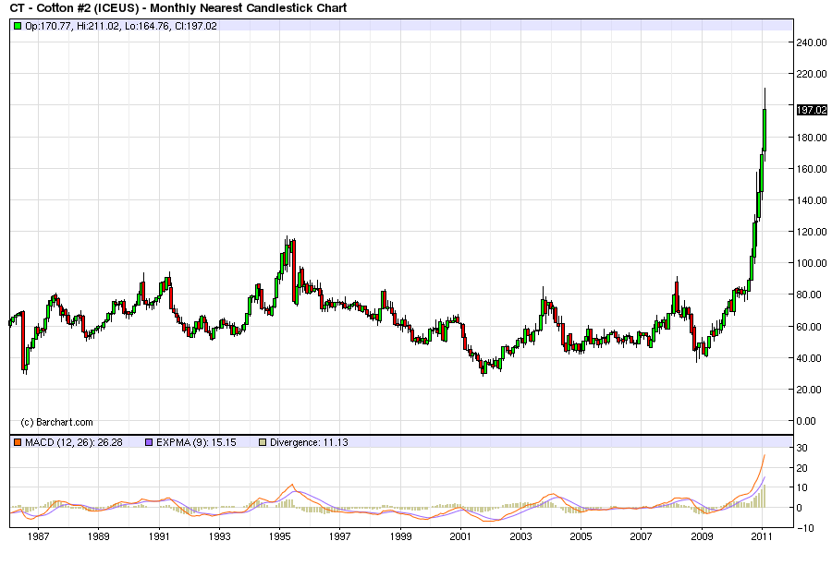Click the 140.00 price axis label
832x565 pixels.
[x=812, y=200]
